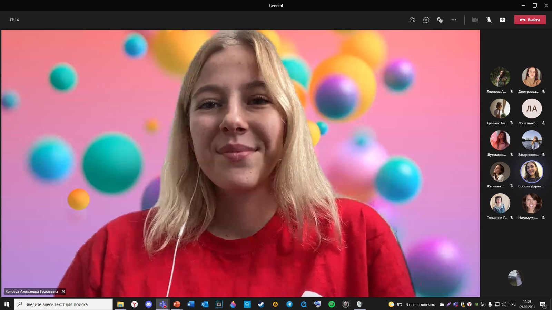Click the system volume icon in tray
Viewport: 552px width, 310px height.
tap(504, 304)
